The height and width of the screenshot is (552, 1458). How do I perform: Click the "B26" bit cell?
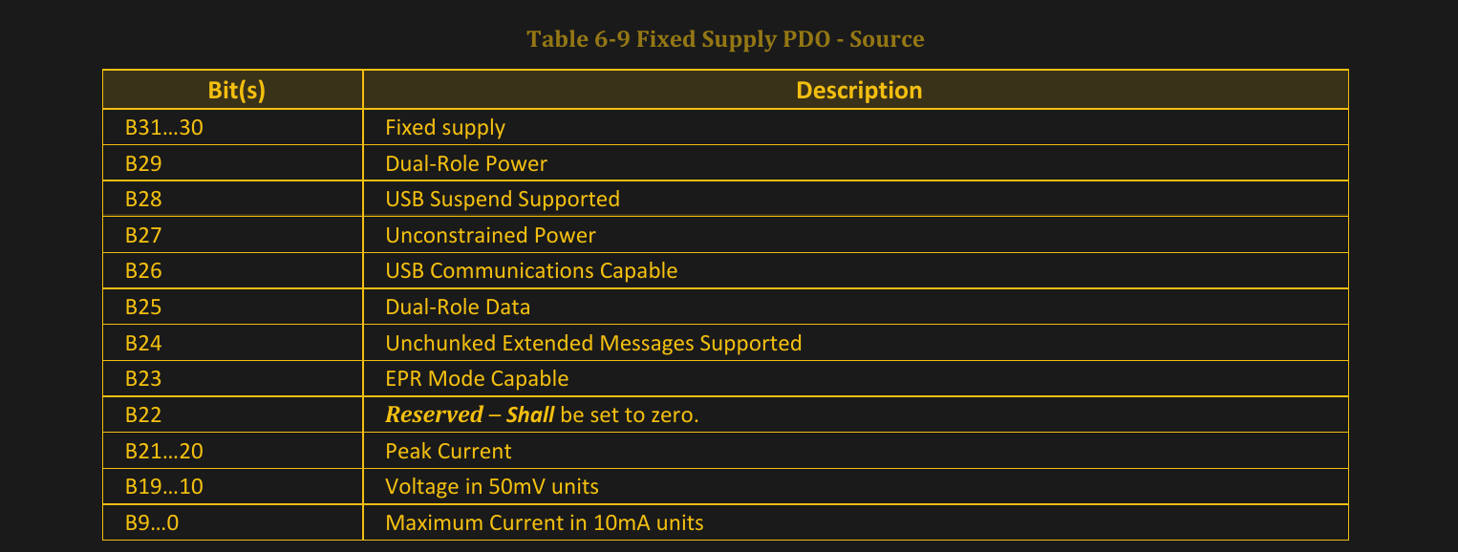tap(143, 270)
